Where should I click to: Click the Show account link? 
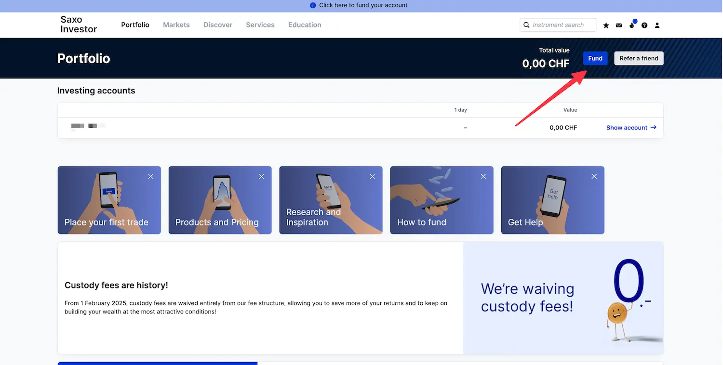coord(631,128)
